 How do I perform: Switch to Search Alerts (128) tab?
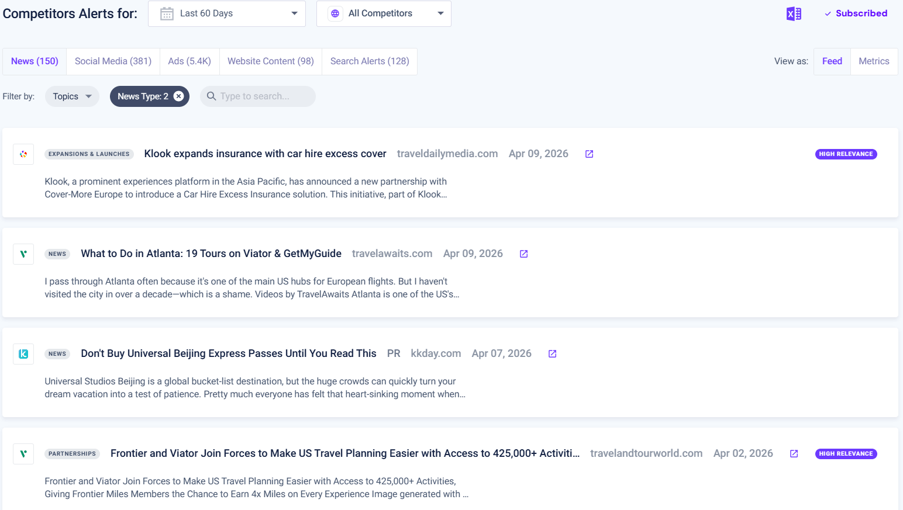pos(370,61)
